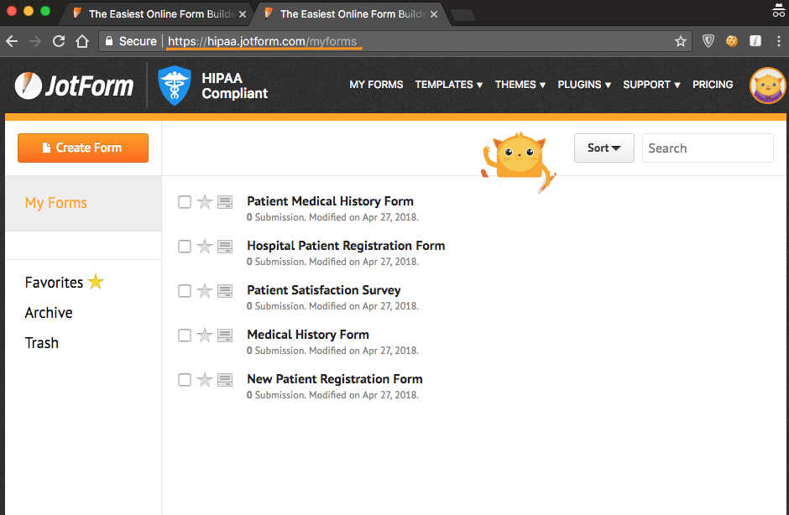Open the user avatar profile menu
This screenshot has height=515, width=789.
pos(766,86)
